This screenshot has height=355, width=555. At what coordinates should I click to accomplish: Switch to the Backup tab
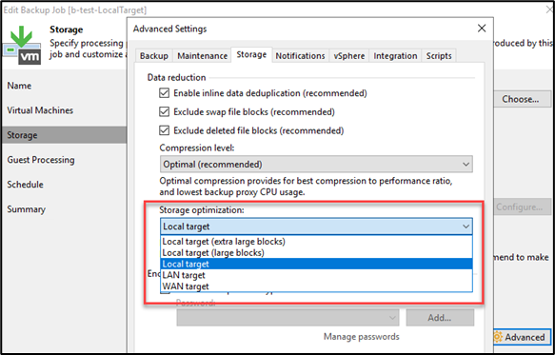point(153,56)
